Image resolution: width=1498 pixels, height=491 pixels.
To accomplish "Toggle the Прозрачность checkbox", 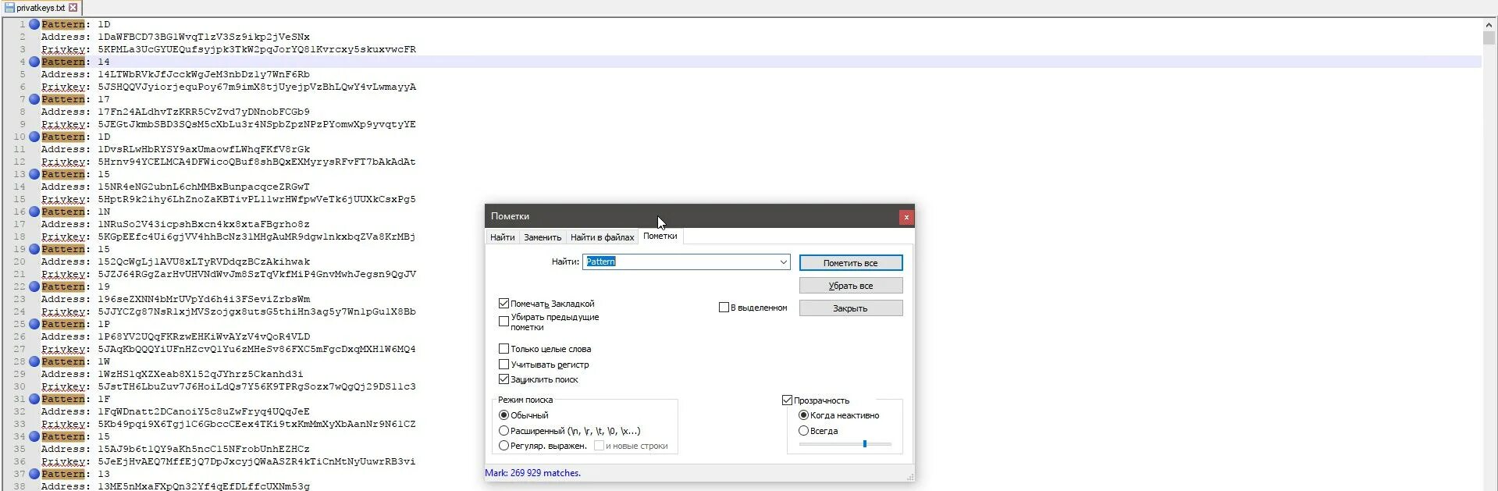I will [x=787, y=400].
